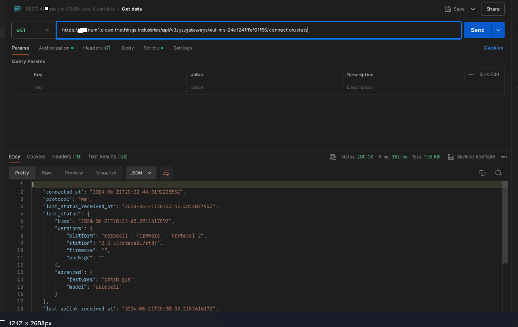The height and width of the screenshot is (327, 518).
Task: Click the Get data request title
Action: coord(132,9)
